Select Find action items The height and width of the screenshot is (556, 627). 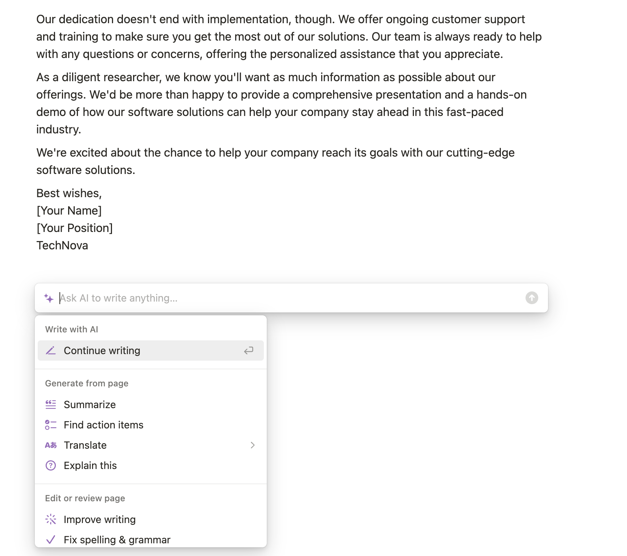(x=104, y=425)
